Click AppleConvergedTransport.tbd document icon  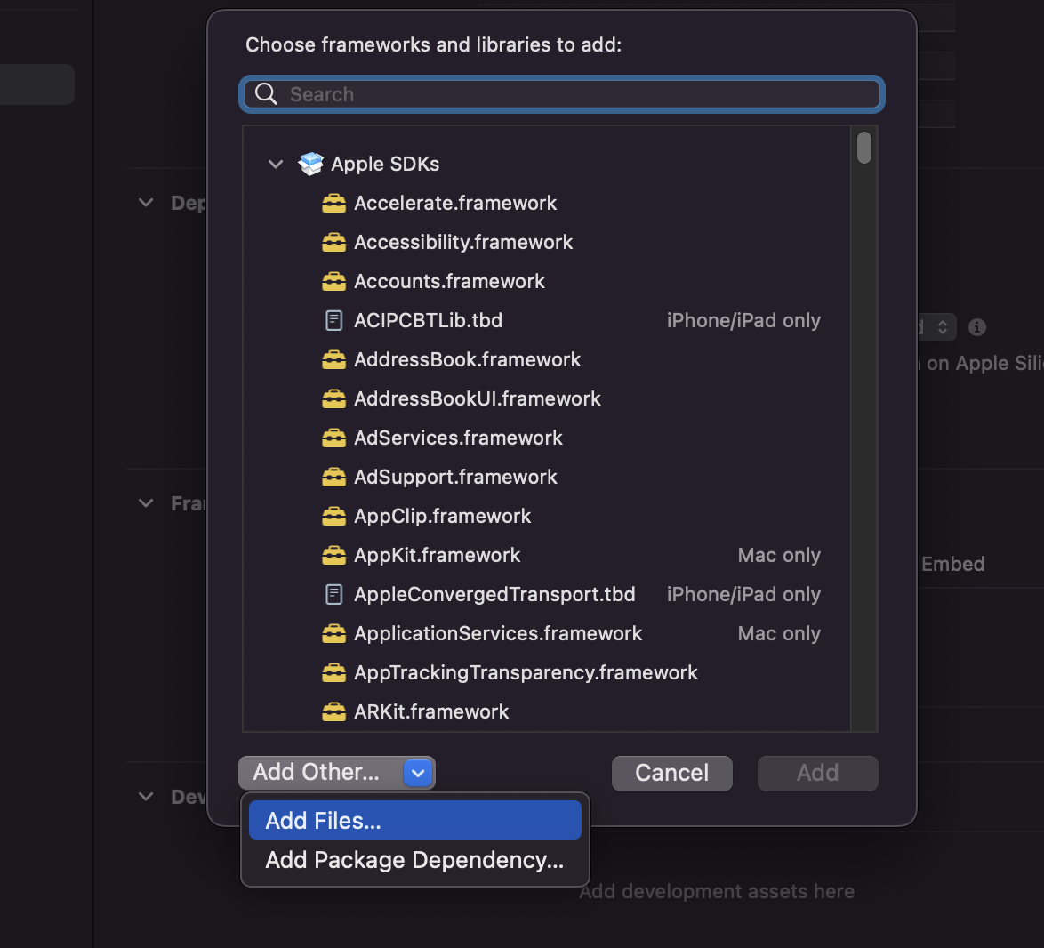(333, 594)
